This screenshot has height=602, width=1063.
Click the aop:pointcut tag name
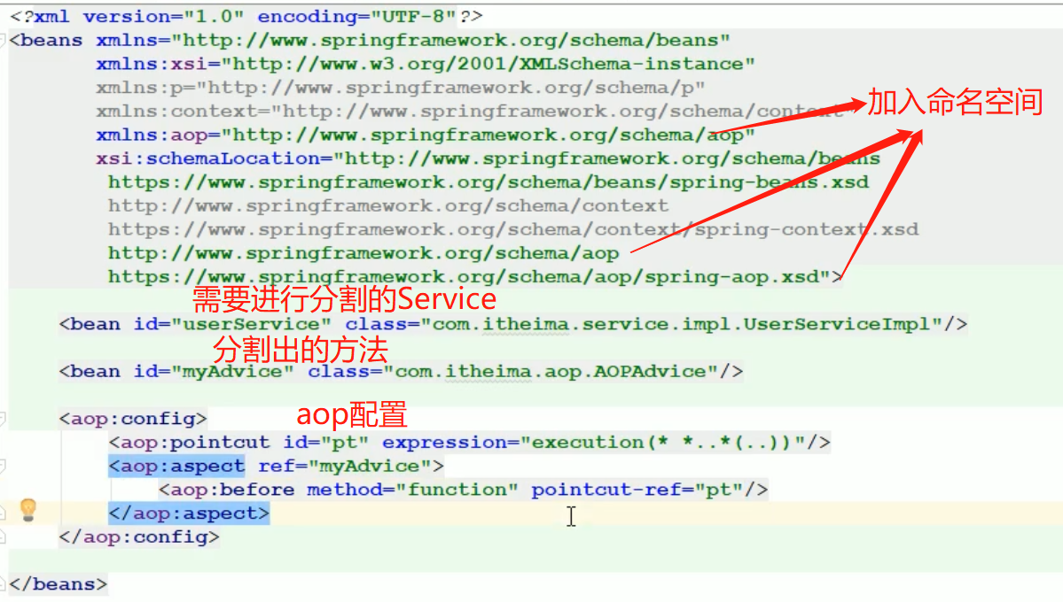[x=195, y=443]
